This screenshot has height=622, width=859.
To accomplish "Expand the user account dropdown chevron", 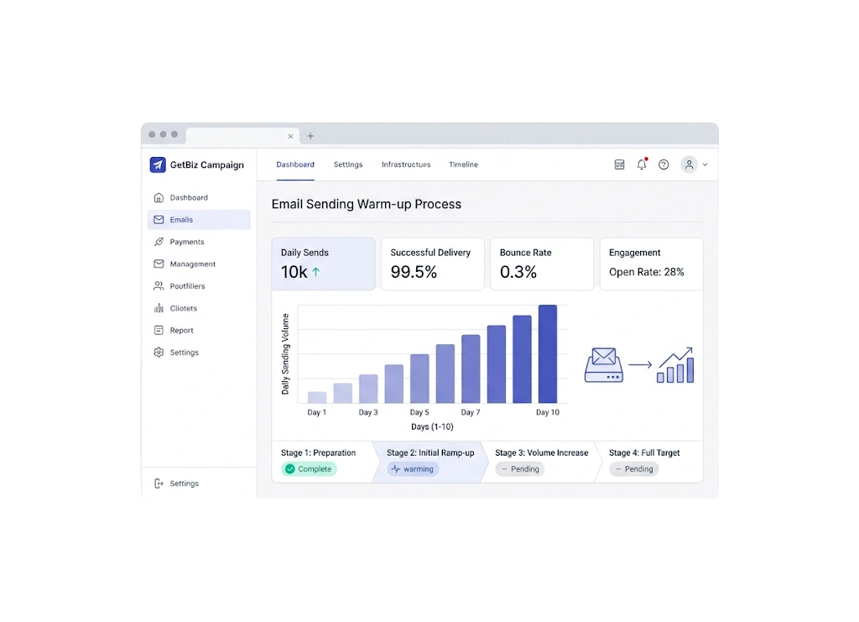I will point(705,165).
